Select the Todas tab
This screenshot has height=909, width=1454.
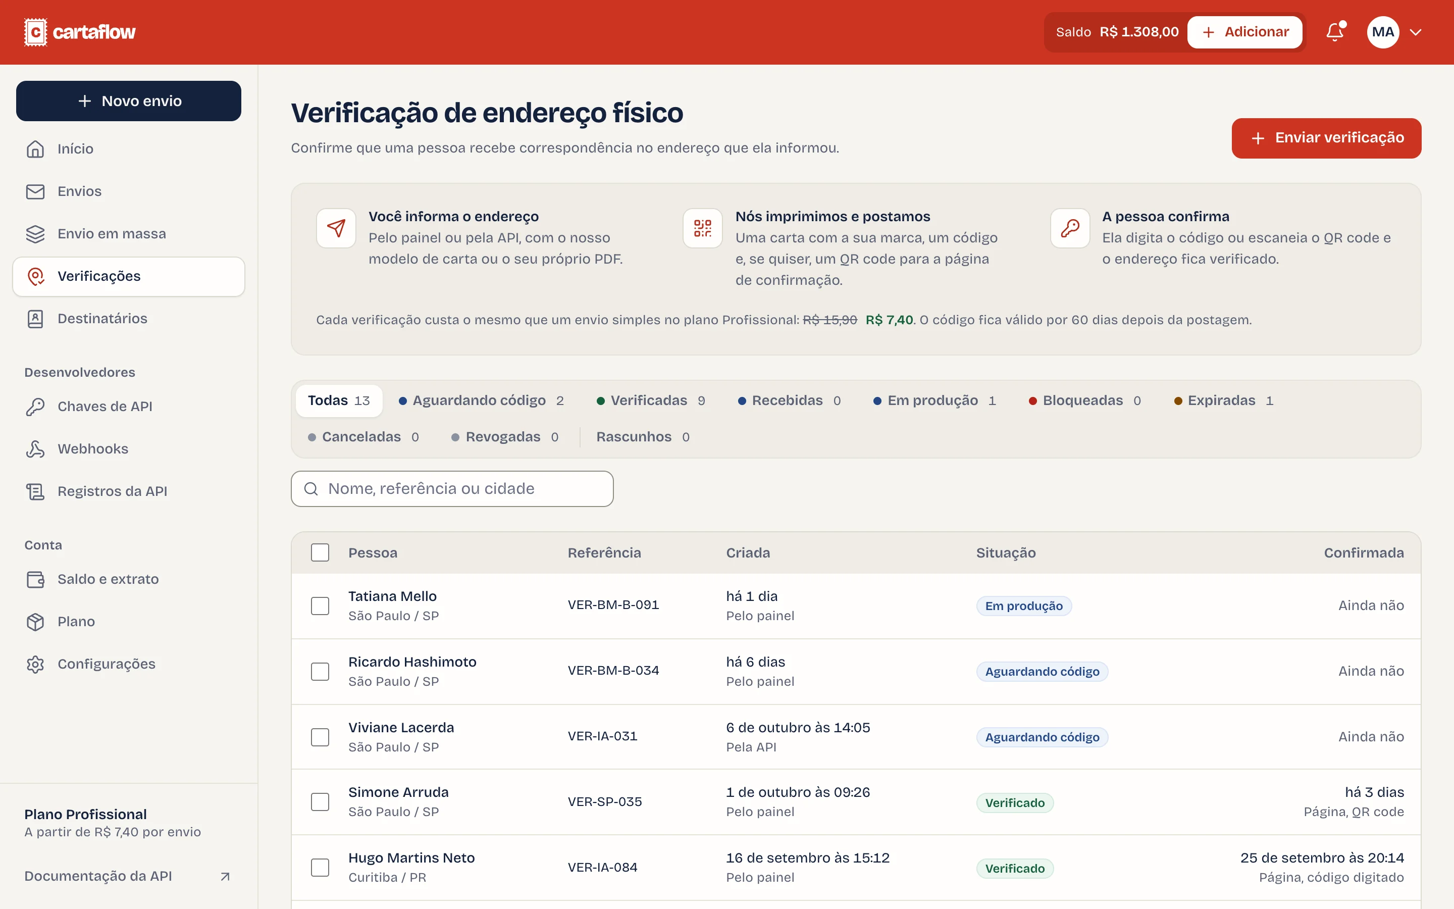click(x=339, y=401)
